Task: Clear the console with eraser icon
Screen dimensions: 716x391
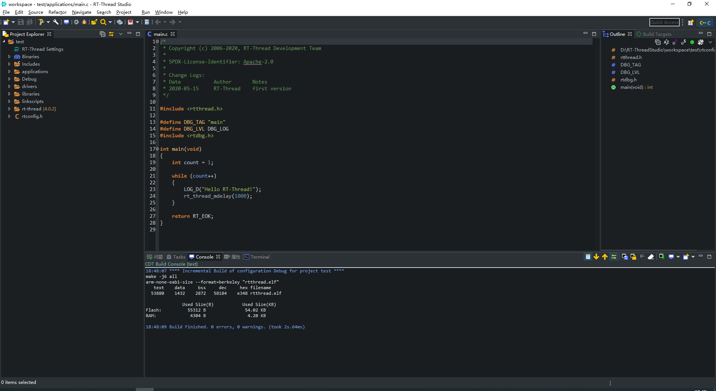Action: click(651, 257)
